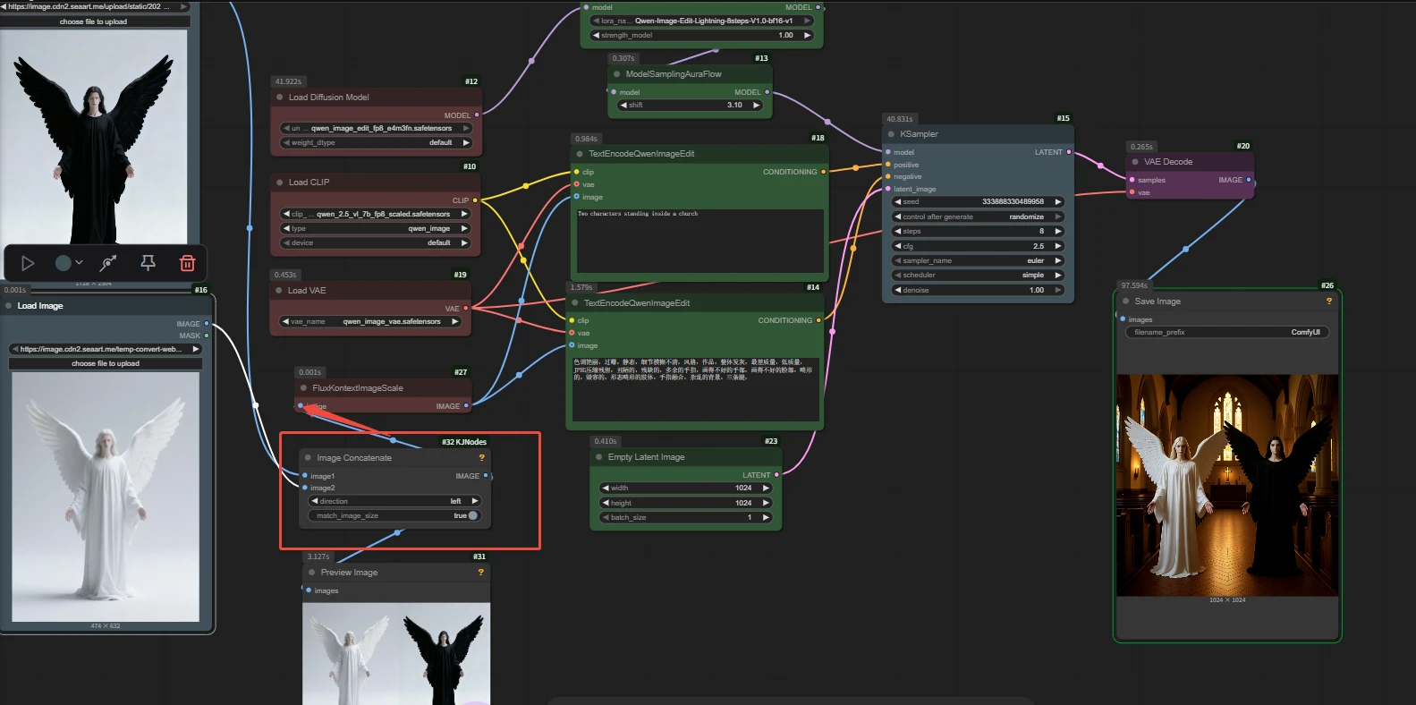Click the bypass node icon in toolbar
The height and width of the screenshot is (705, 1416).
coord(108,263)
